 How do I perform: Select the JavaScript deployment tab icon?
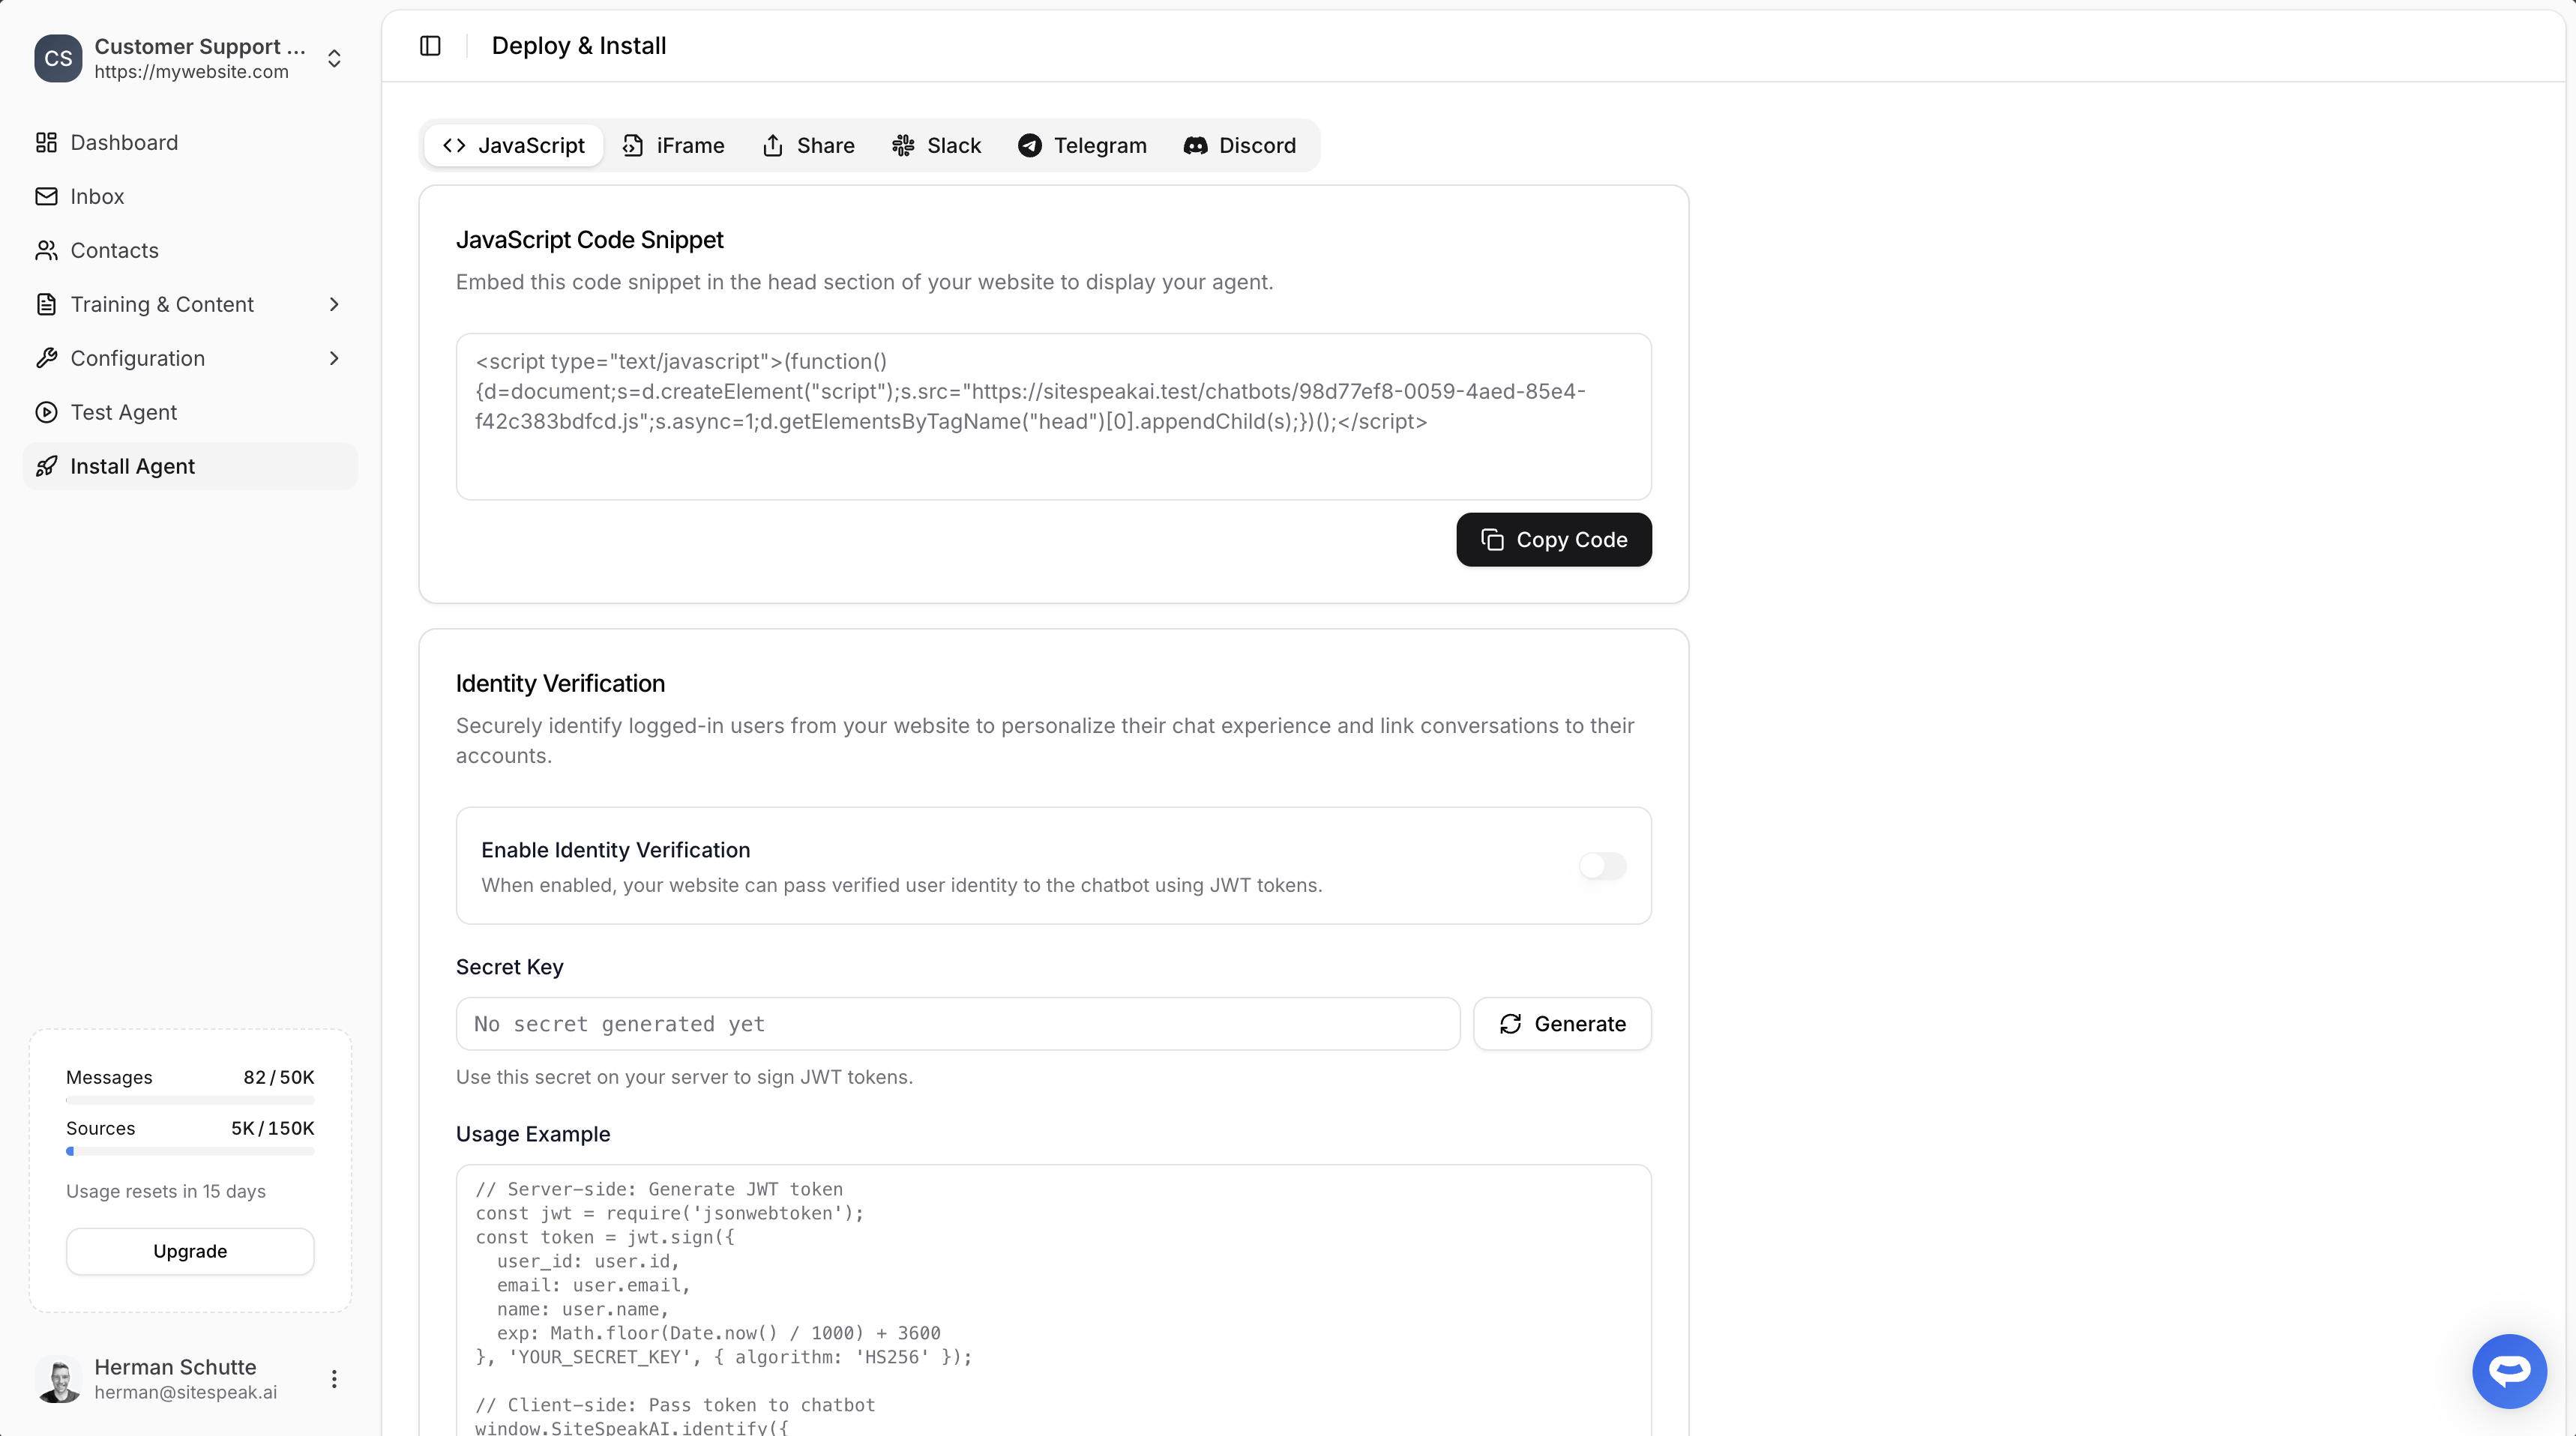[454, 145]
